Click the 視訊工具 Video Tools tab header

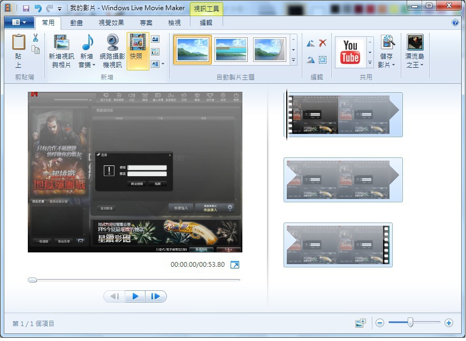[x=207, y=9]
